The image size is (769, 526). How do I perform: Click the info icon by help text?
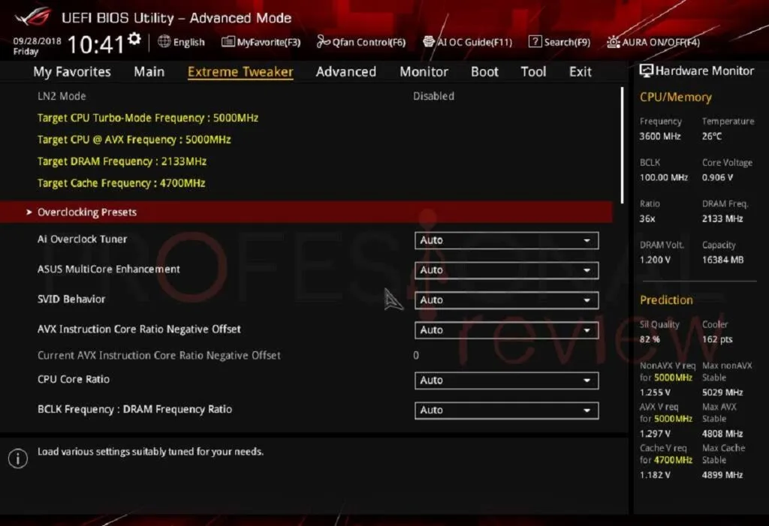pyautogui.click(x=18, y=458)
